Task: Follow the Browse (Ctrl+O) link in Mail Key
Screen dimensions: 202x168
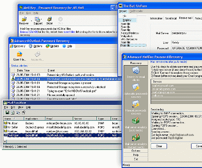Action: click(x=29, y=32)
